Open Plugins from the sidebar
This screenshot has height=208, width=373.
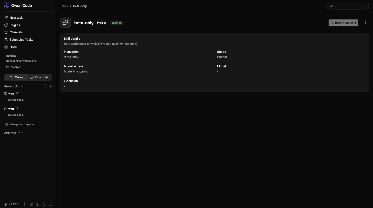[x=15, y=25]
